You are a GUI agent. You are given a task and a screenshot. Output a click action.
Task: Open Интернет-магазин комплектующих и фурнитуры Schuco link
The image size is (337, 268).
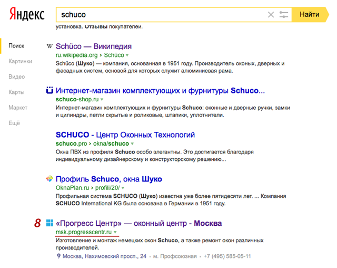coord(160,91)
